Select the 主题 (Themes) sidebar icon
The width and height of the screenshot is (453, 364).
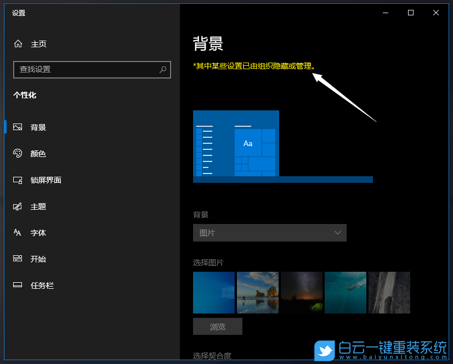click(x=18, y=206)
